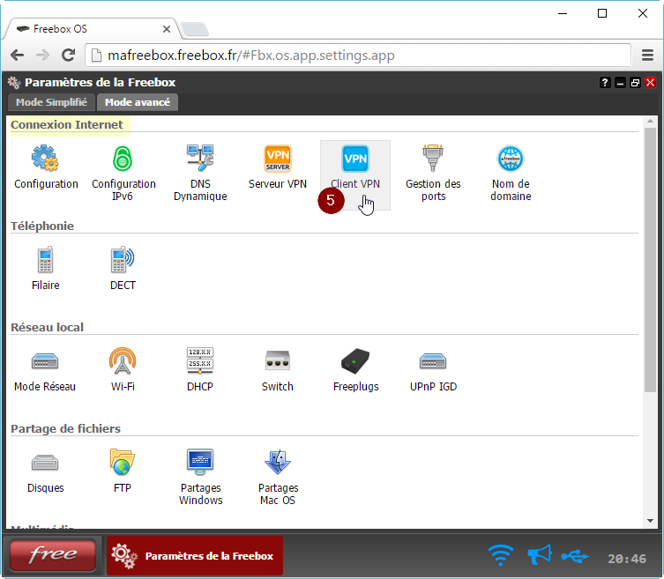Click the Réseau local section heading

click(47, 327)
